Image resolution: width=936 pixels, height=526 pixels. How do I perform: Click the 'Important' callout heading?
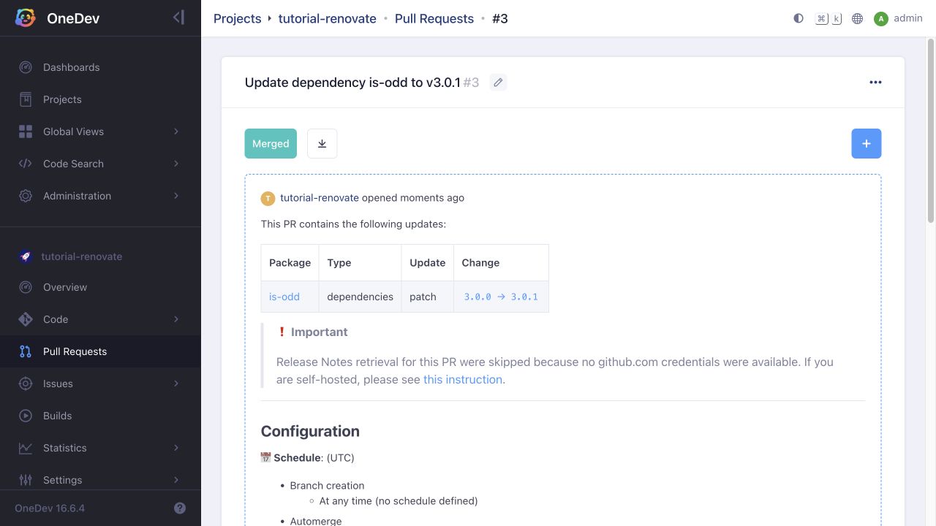click(x=320, y=332)
